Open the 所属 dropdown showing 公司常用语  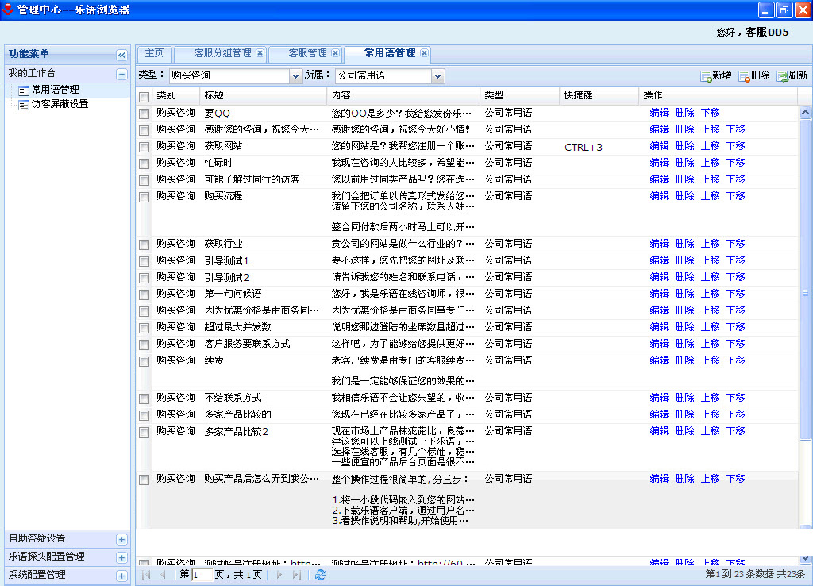pos(438,76)
